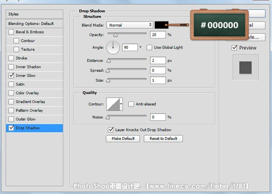The width and height of the screenshot is (272, 194).
Task: Click the Angle value field
Action: click(x=130, y=47)
